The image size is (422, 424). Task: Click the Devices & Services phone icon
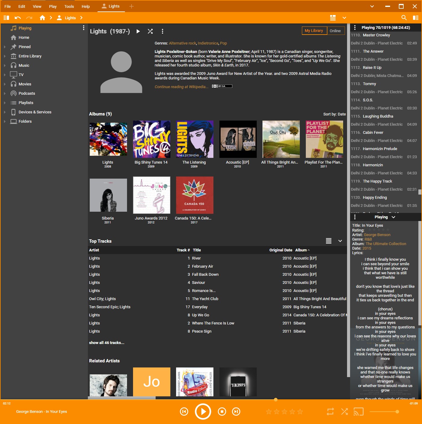click(x=14, y=112)
